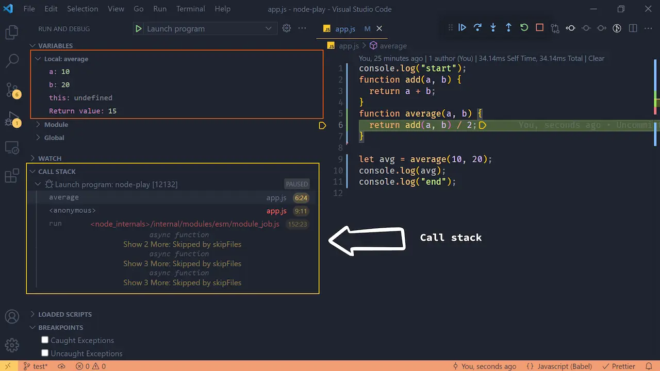Click Javascript (Babel) language mode
The height and width of the screenshot is (371, 660).
[559, 366]
